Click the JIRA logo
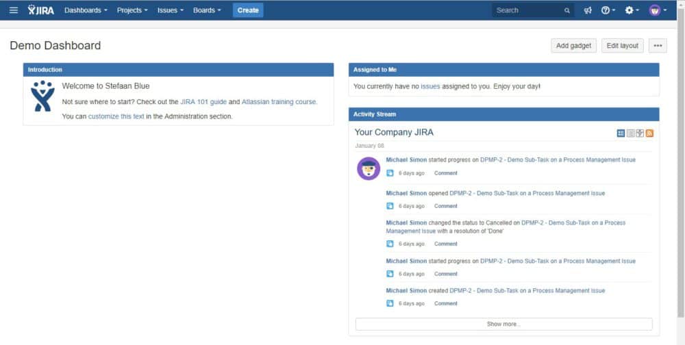This screenshot has width=685, height=345. [41, 10]
